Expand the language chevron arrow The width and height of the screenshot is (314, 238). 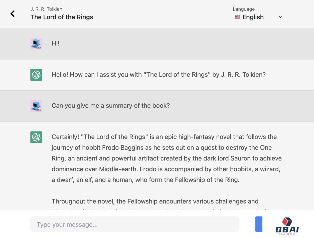(x=281, y=17)
